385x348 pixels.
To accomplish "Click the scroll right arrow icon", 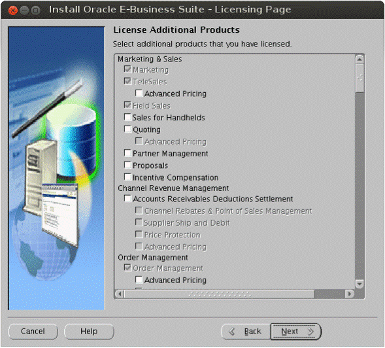I will click(350, 294).
